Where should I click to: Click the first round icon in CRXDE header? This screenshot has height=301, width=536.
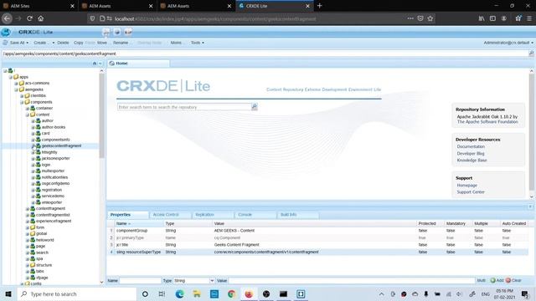click(106, 32)
